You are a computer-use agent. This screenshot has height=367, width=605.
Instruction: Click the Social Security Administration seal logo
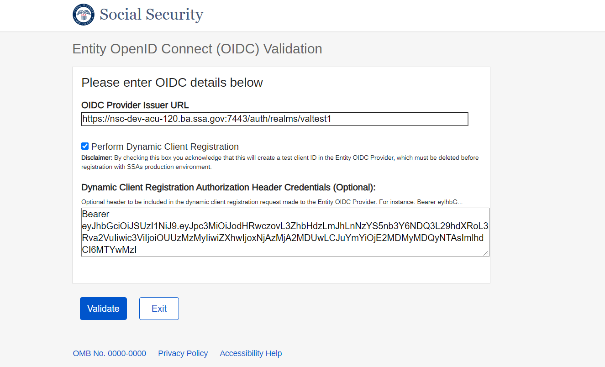[84, 15]
